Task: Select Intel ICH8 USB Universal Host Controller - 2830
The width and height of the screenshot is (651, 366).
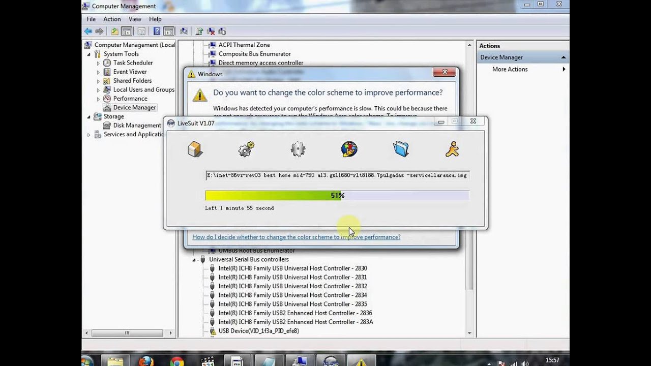Action: click(x=292, y=268)
